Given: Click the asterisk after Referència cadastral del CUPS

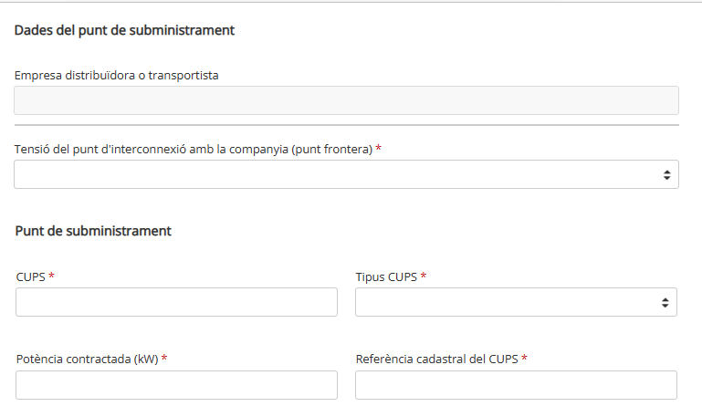Looking at the screenshot, I should 524,358.
